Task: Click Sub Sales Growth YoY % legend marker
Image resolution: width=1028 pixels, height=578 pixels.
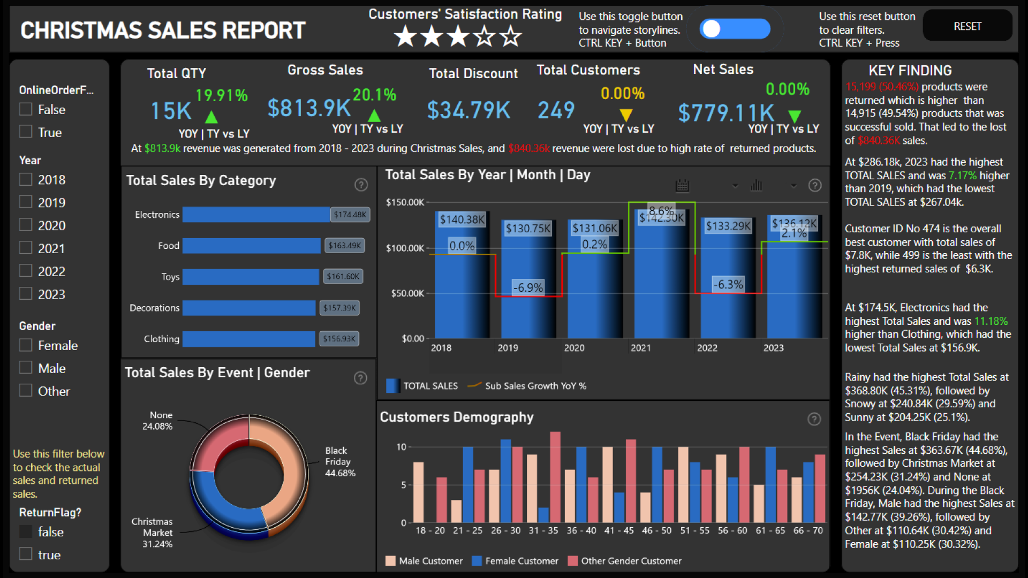Action: [x=474, y=385]
